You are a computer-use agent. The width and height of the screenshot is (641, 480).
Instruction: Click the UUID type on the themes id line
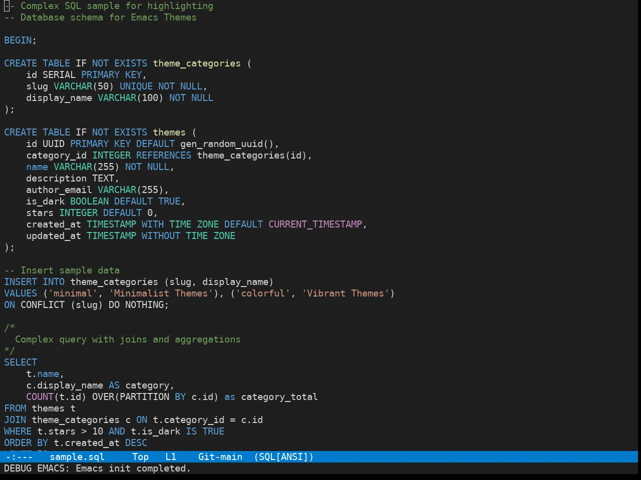pos(54,144)
